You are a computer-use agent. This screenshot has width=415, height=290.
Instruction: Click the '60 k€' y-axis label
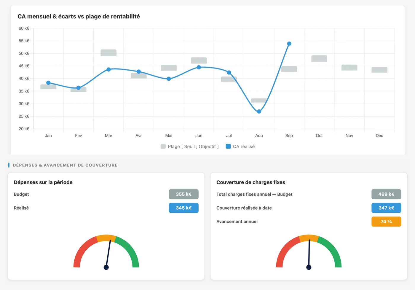tap(24, 28)
